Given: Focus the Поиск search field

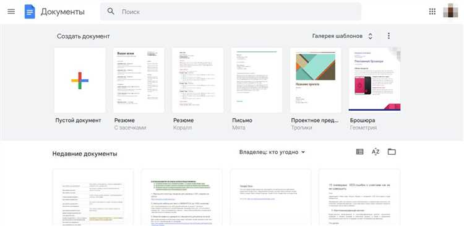Looking at the screenshot, I should click(x=231, y=12).
